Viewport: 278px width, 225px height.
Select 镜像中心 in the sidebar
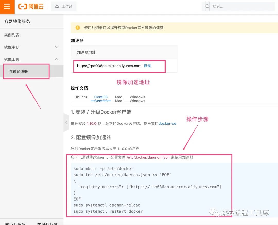12,47
